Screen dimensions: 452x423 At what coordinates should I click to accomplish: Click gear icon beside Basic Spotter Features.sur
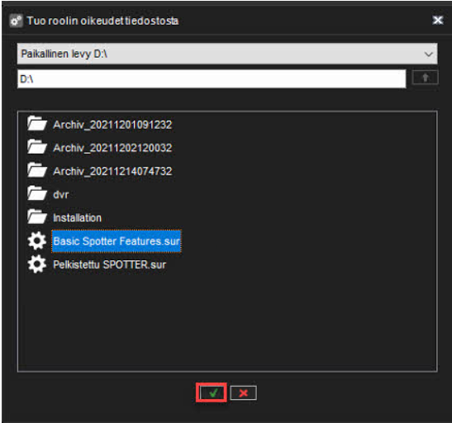pos(37,240)
